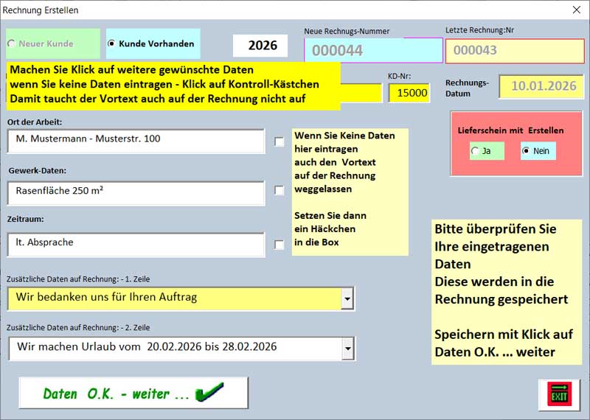Choose Ja for Lieferschein mit Erstellen
The image size is (590, 420).
click(x=474, y=151)
